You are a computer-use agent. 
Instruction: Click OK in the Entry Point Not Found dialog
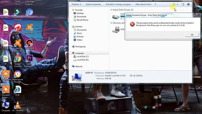click(x=192, y=35)
